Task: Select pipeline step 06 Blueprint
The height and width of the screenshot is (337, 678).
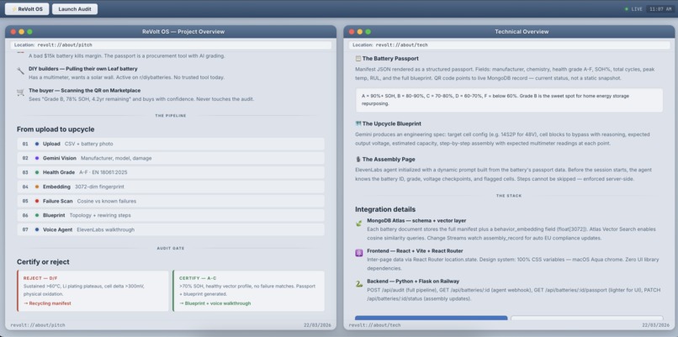Action: coord(171,215)
